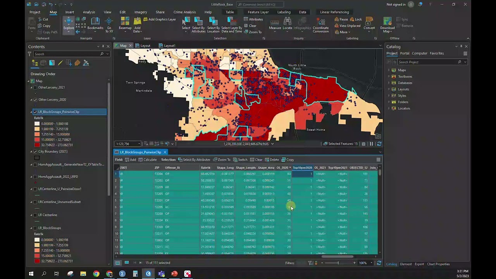Viewport: 496px width, 279px height.
Task: Expand the Folders node in Catalog
Action: (x=389, y=102)
